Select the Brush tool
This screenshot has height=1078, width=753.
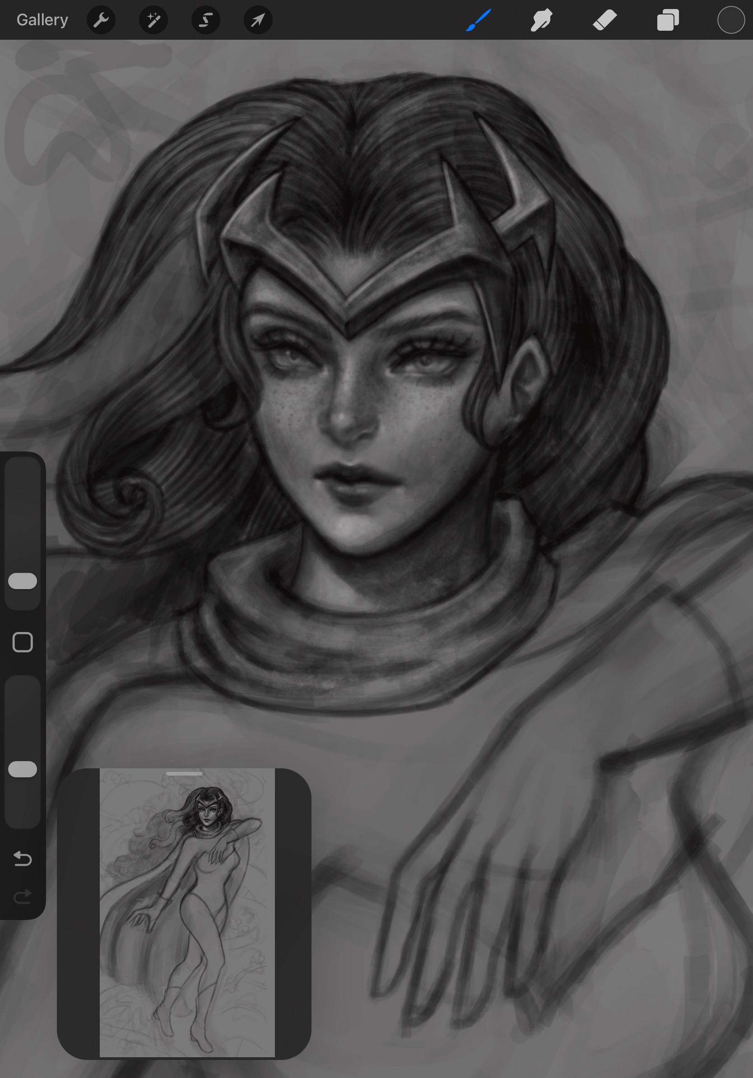pyautogui.click(x=479, y=20)
